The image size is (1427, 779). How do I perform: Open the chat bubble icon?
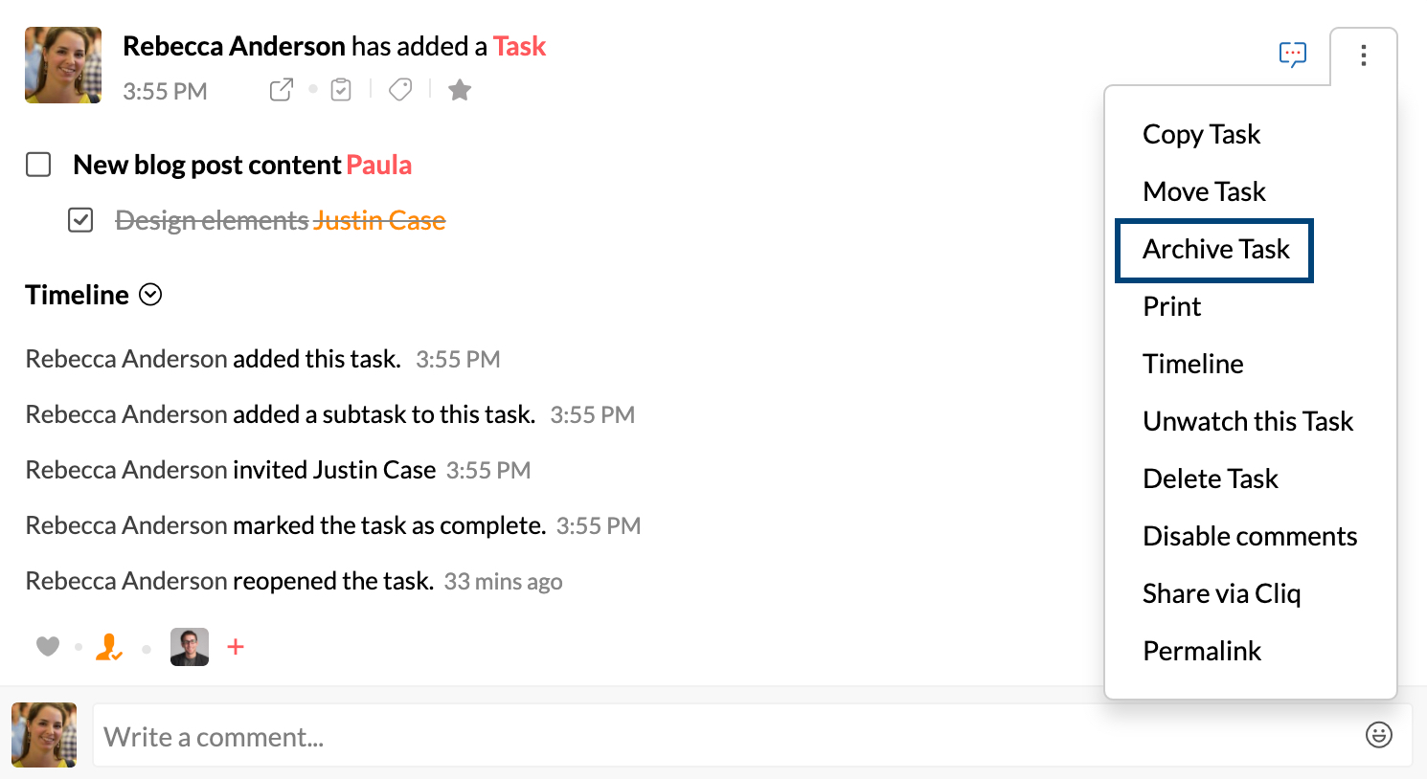pos(1294,56)
